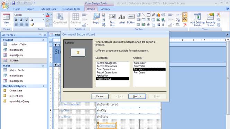
Task: Insert form Title icon
Action: (x=103, y=15)
